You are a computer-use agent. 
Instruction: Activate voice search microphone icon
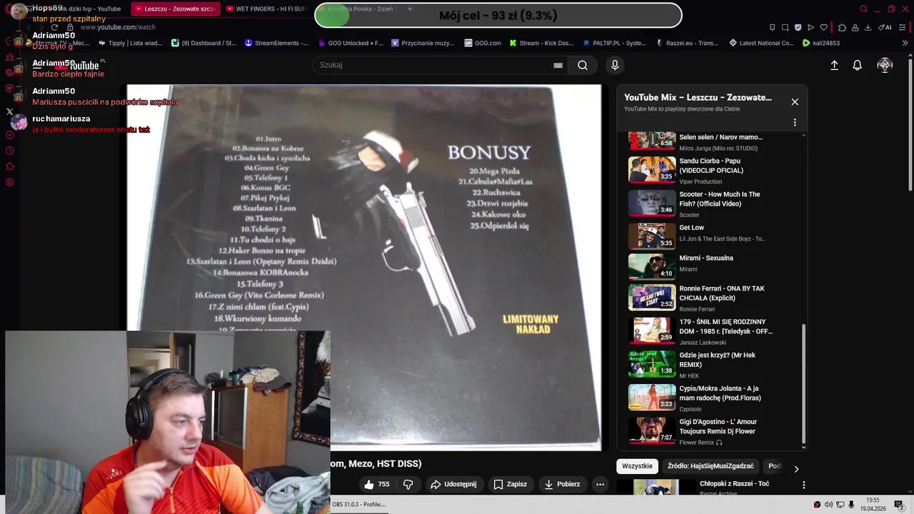coord(615,65)
